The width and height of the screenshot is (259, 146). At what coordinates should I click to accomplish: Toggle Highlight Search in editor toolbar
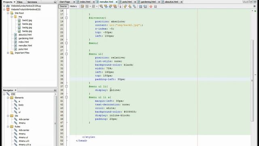[x=115, y=6]
